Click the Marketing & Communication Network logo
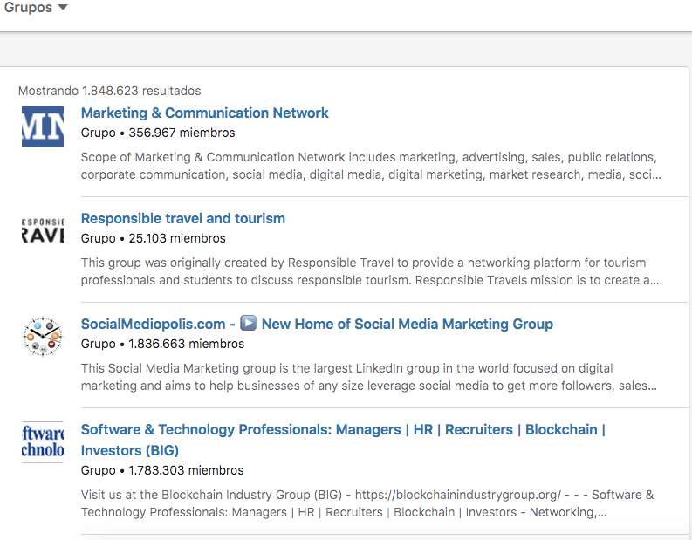The image size is (692, 540). pyautogui.click(x=43, y=126)
